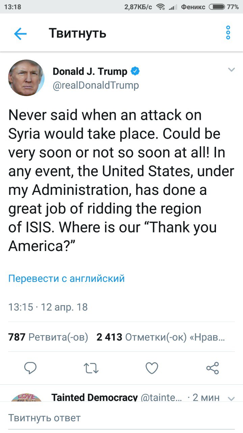Tap the battery icon in status bar
This screenshot has height=433, width=243.
[217, 6]
